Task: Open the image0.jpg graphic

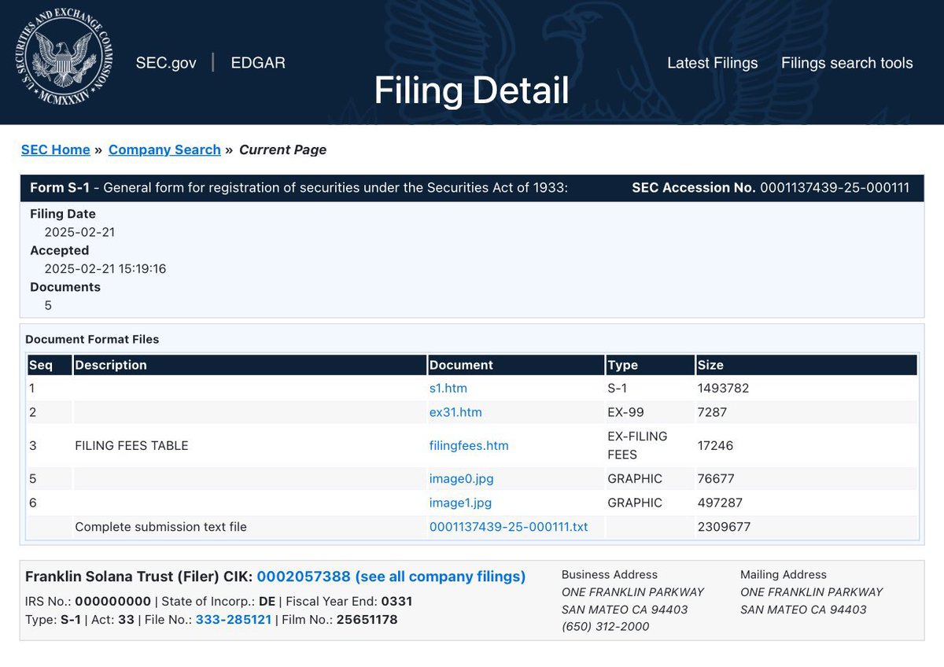Action: (x=462, y=478)
